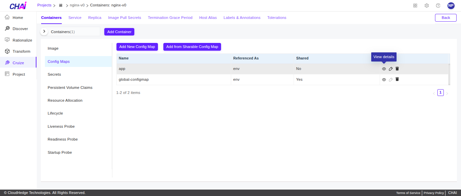The height and width of the screenshot is (196, 461).
Task: Open the Privacy Policy link
Action: [434, 193]
